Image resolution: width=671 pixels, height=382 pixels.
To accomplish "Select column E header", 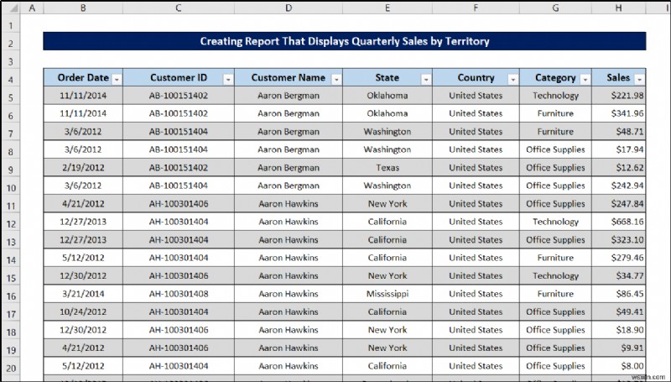I will pos(388,8).
